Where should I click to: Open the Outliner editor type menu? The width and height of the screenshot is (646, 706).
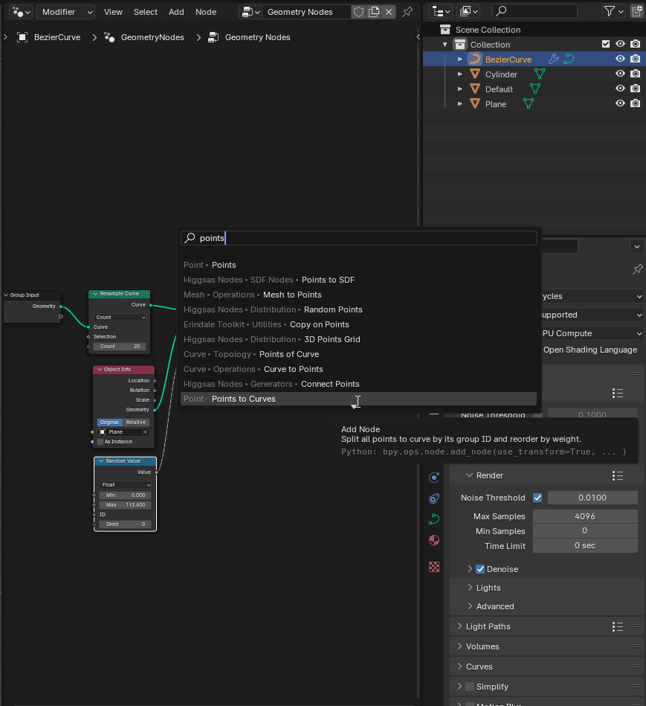pyautogui.click(x=440, y=11)
